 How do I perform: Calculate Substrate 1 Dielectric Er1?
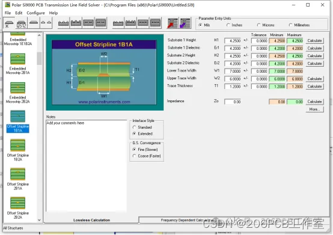point(314,49)
